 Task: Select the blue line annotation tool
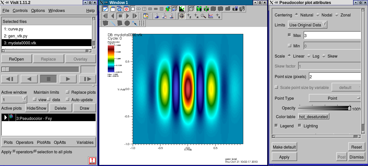pos(113,23)
